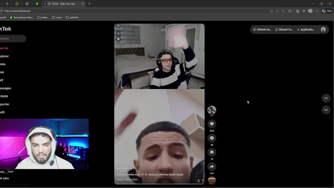This screenshot has width=334, height=188.
Task: Click the Applicatio... download button
Action: click(x=306, y=30)
